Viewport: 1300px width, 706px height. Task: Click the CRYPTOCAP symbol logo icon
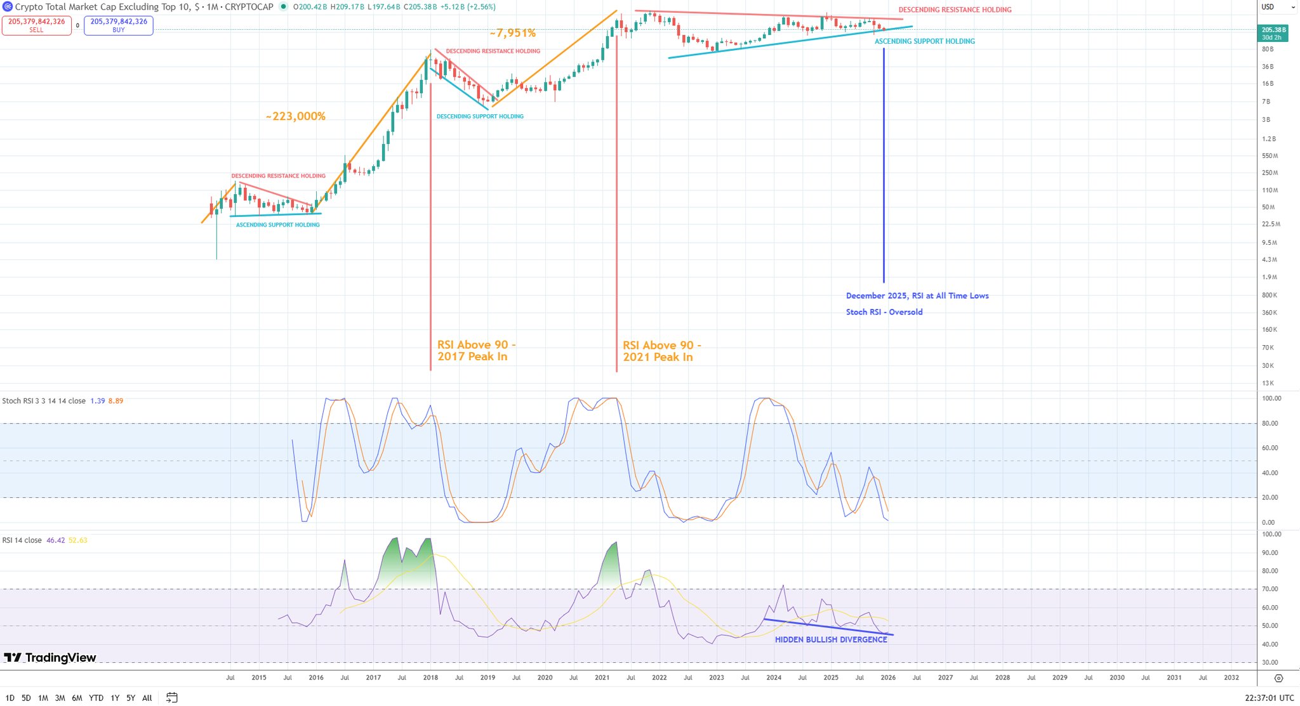pyautogui.click(x=8, y=7)
